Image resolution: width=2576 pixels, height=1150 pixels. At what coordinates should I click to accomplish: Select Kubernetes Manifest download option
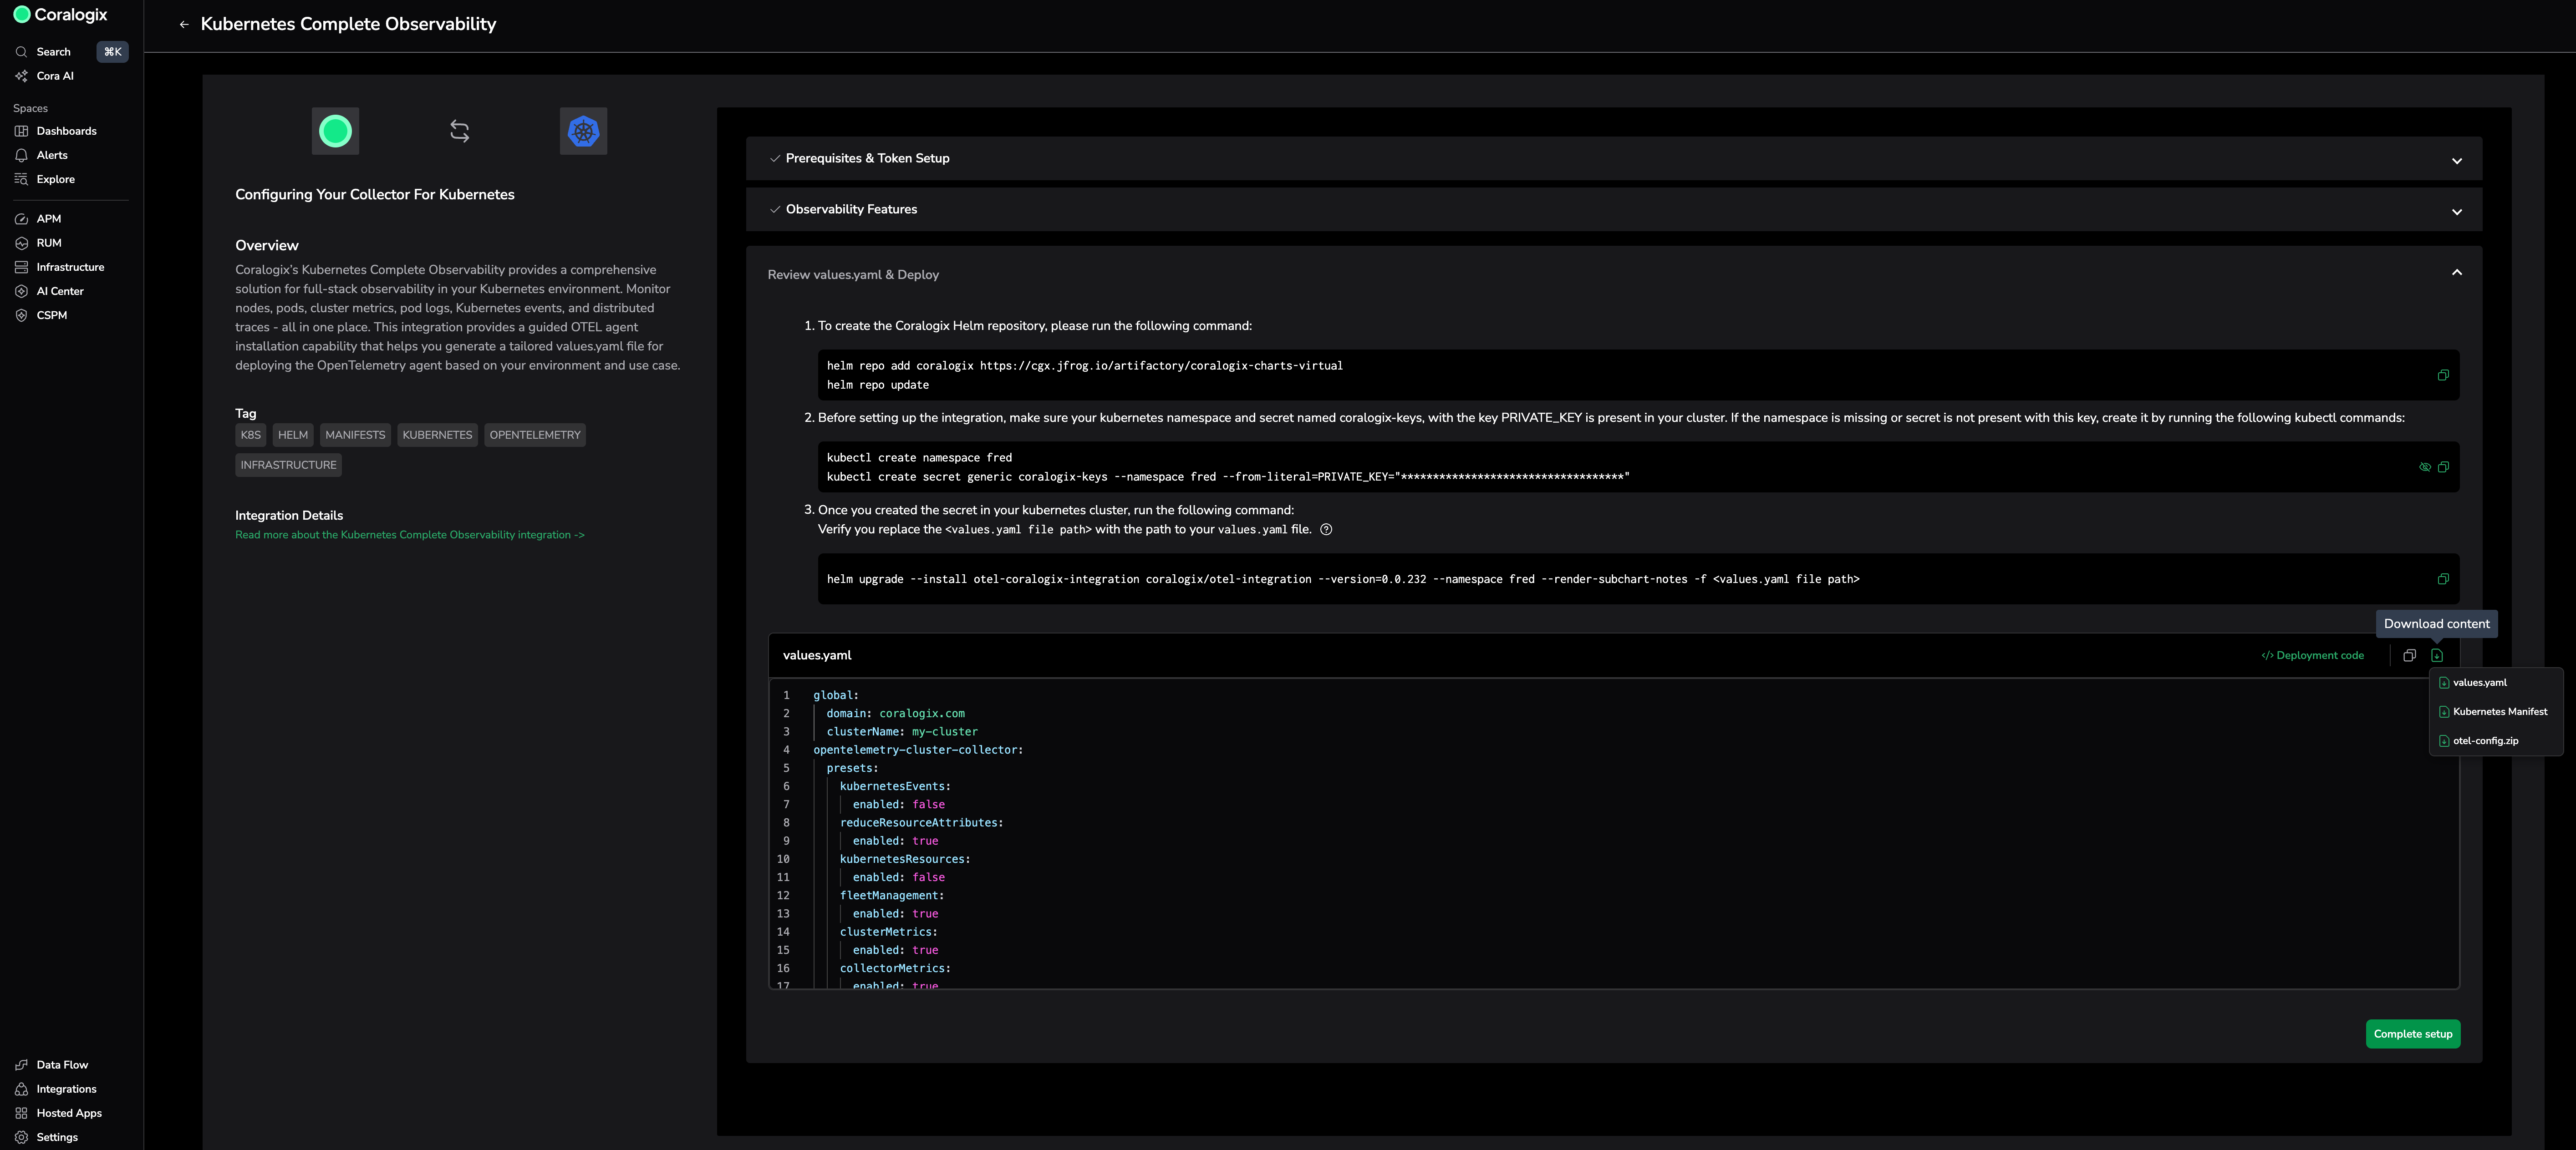pos(2499,711)
